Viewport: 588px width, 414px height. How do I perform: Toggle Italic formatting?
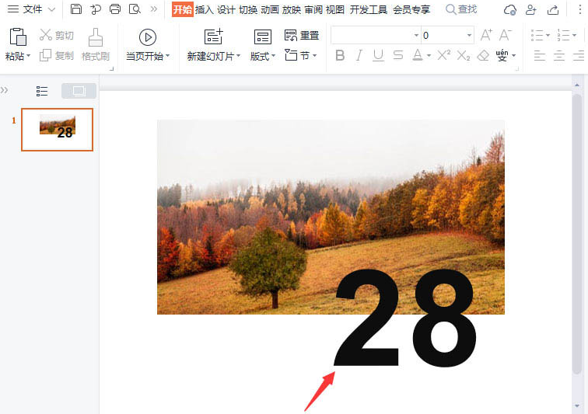click(359, 55)
